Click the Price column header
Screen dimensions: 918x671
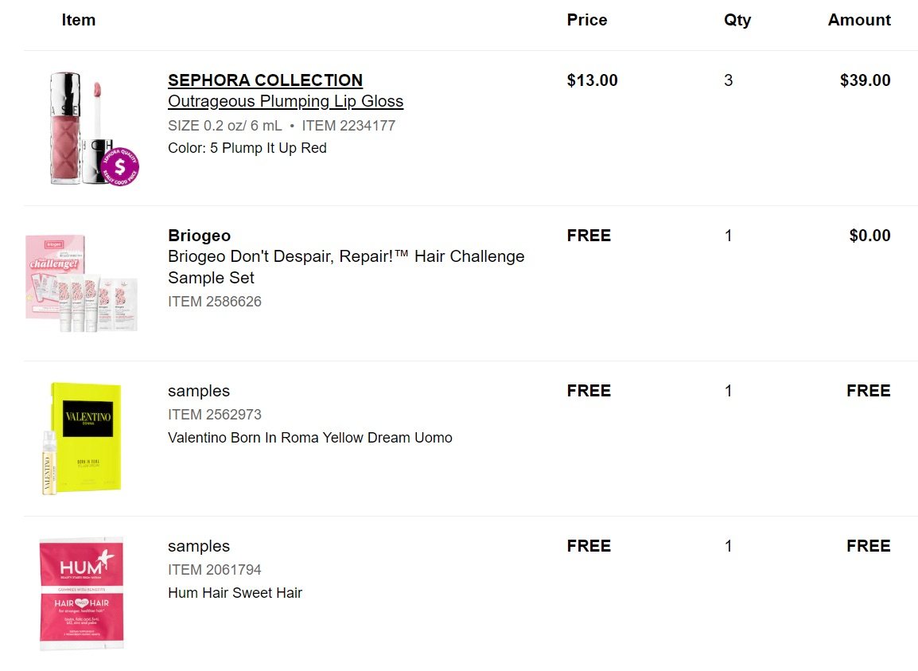[587, 20]
